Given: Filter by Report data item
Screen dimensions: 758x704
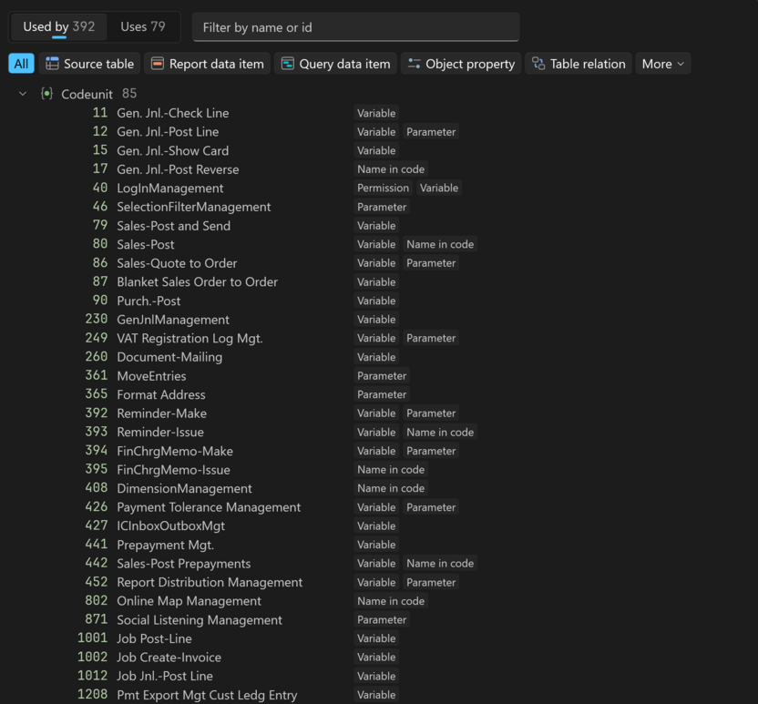Looking at the screenshot, I should pos(208,64).
